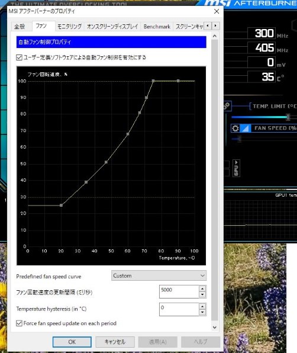The width and height of the screenshot is (297, 353).
Task: Select fan curve point at 20°C
Action: click(61, 206)
